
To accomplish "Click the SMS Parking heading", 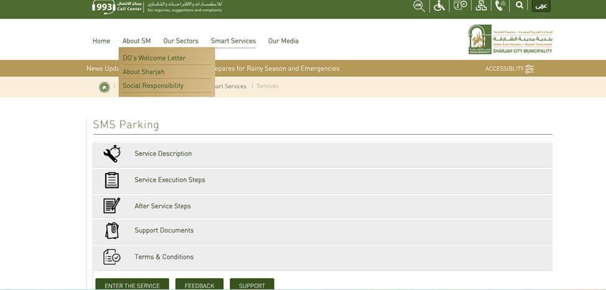I will (x=126, y=125).
